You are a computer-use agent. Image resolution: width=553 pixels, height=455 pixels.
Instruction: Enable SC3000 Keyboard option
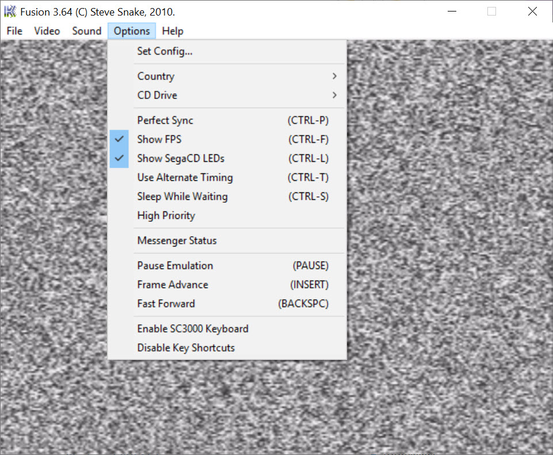click(x=227, y=329)
